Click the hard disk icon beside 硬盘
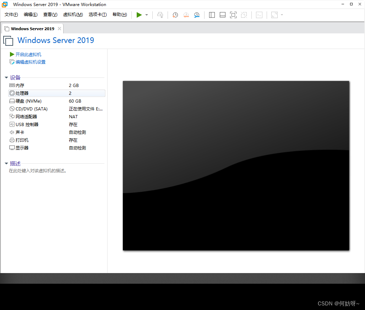This screenshot has width=365, height=310. click(x=12, y=101)
